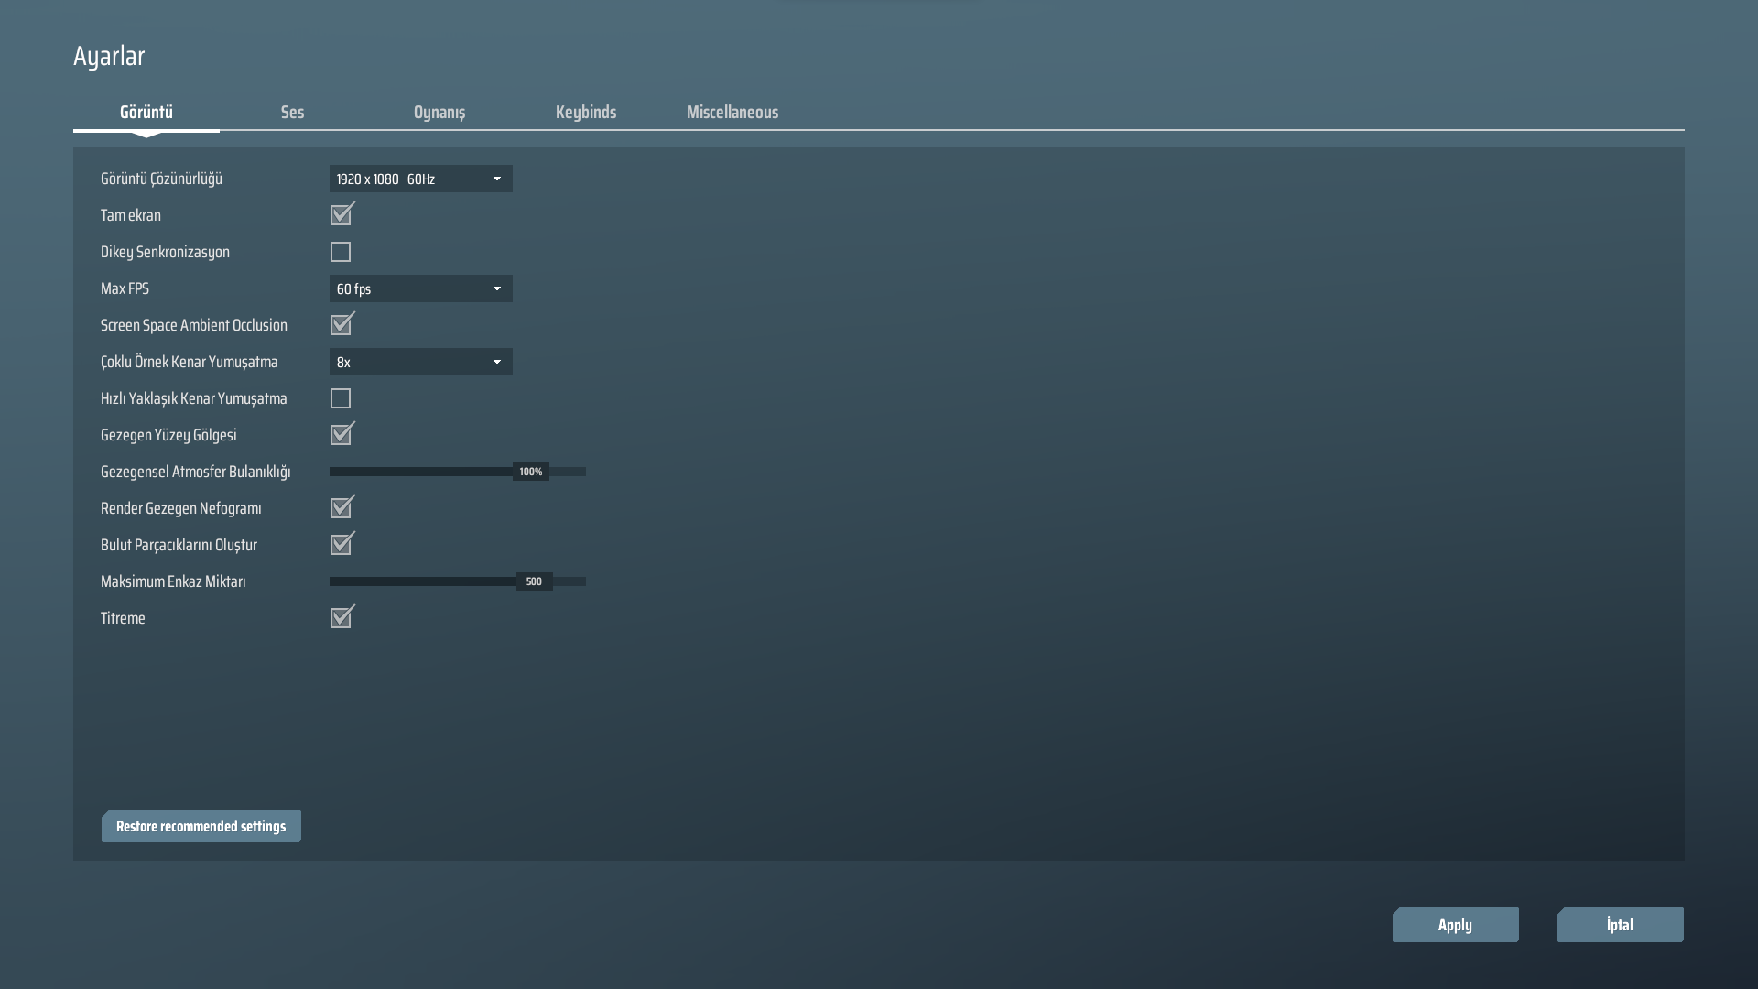This screenshot has width=1758, height=989.
Task: Open the Oynanış tab
Action: point(439,112)
